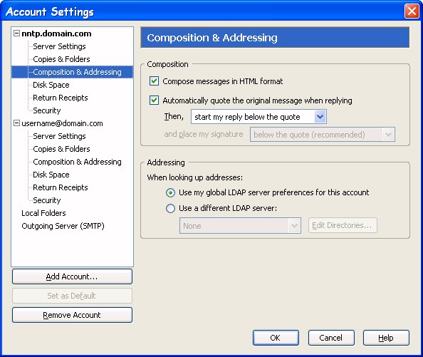This screenshot has width=423, height=357.
Task: Click the Remove Account button
Action: pos(72,315)
